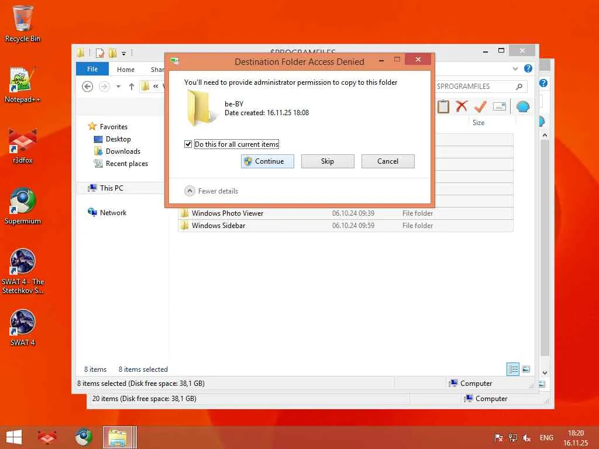599x449 pixels.
Task: Click the Explorer back arrow
Action: click(x=88, y=87)
